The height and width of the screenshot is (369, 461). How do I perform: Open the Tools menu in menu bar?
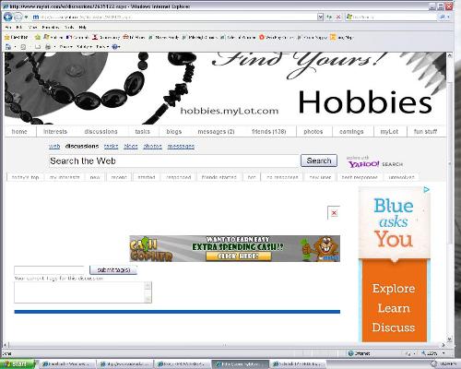pyautogui.click(x=69, y=28)
